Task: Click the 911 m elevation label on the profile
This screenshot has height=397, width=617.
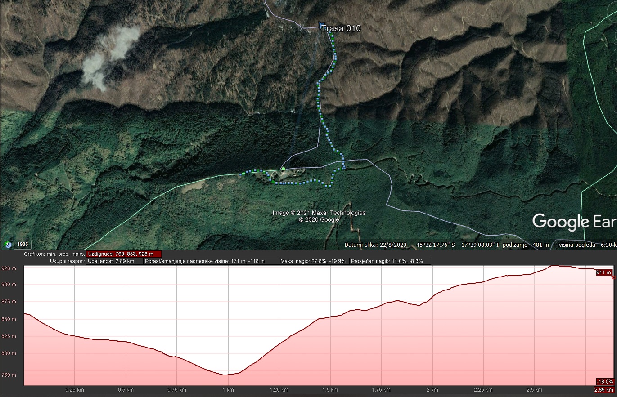Action: click(603, 272)
